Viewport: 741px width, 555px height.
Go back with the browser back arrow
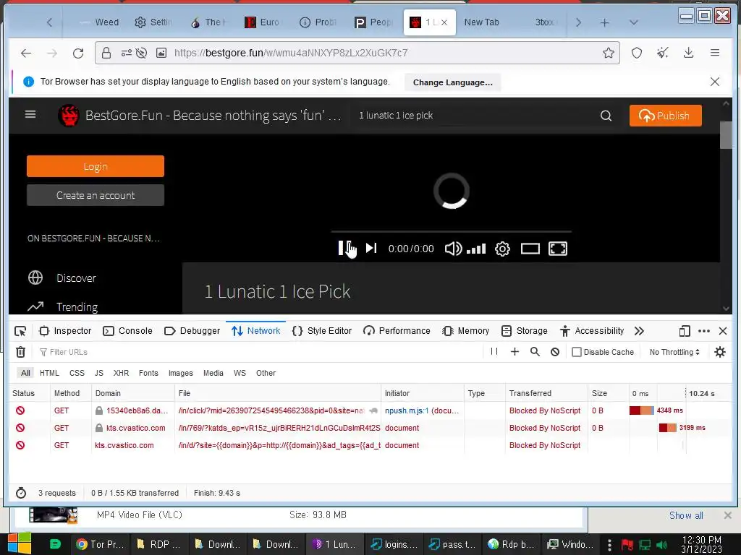coord(26,53)
